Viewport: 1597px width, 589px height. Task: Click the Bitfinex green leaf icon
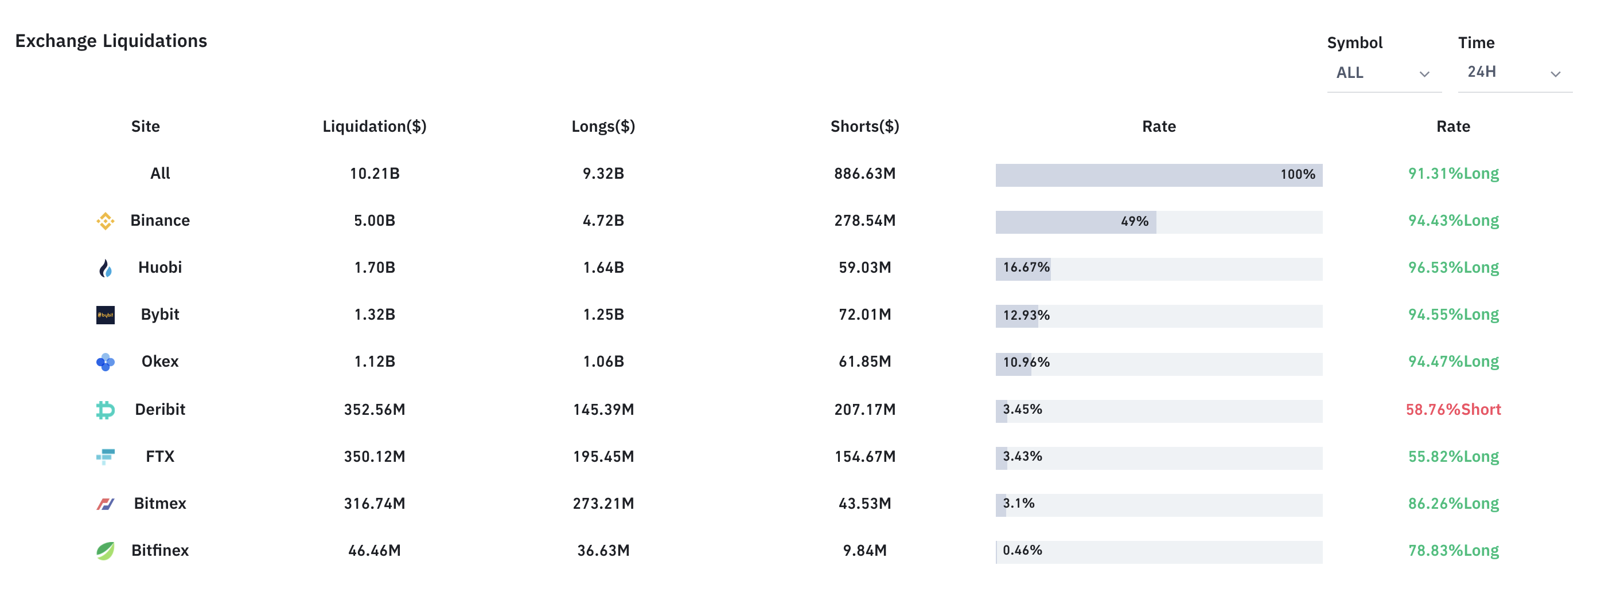click(106, 551)
